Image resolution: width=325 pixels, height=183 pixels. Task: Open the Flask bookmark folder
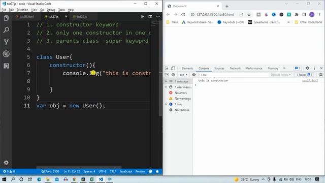point(172,22)
